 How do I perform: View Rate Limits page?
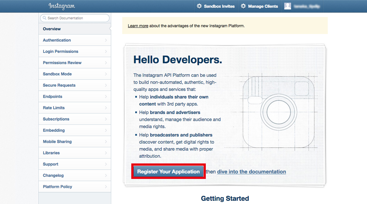pos(75,108)
